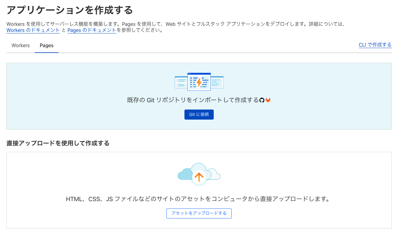
Task: Open the Workers のドキュメント link
Action: (33, 30)
